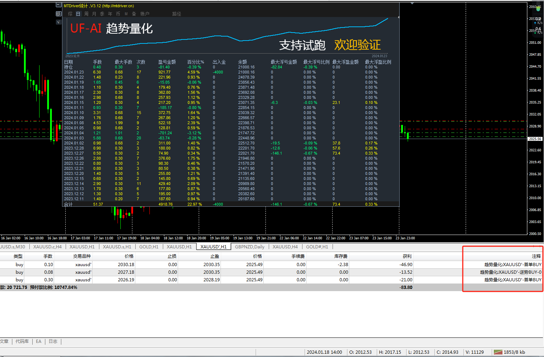
Task: Click the total profit value -83.80
Action: (x=406, y=287)
